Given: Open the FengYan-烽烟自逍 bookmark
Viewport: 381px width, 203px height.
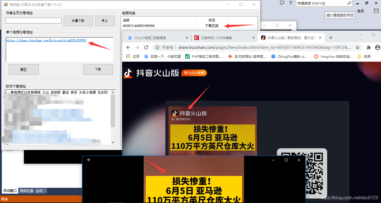Looking at the screenshot, I should pos(333,56).
